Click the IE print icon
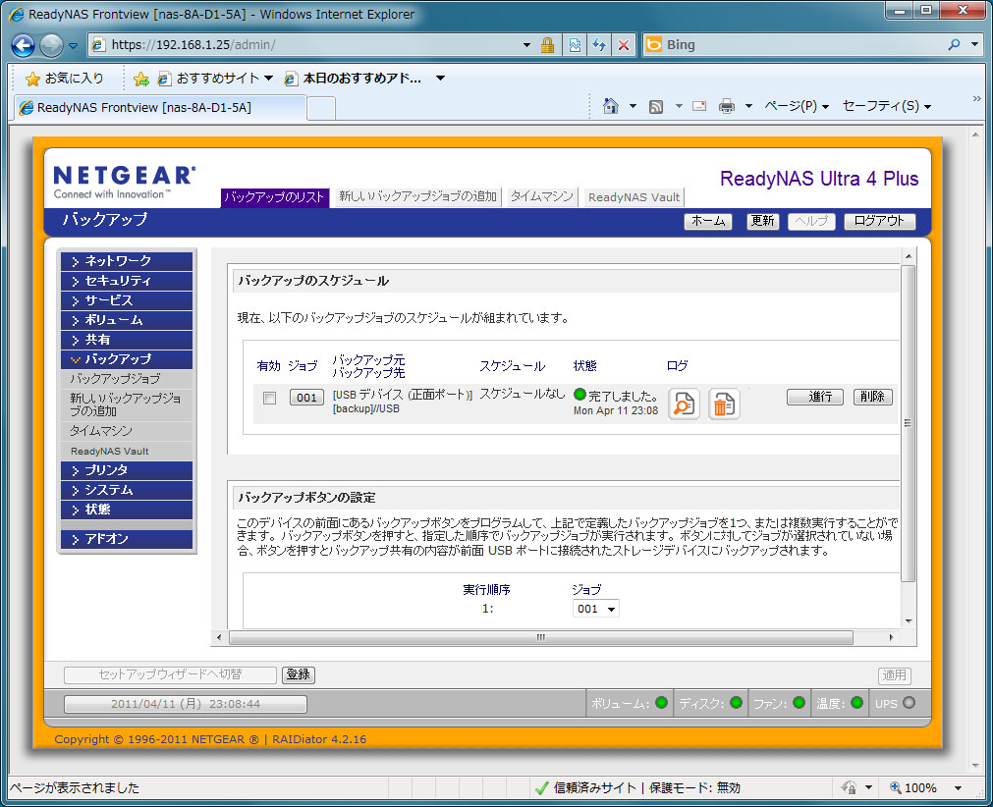 pyautogui.click(x=727, y=106)
